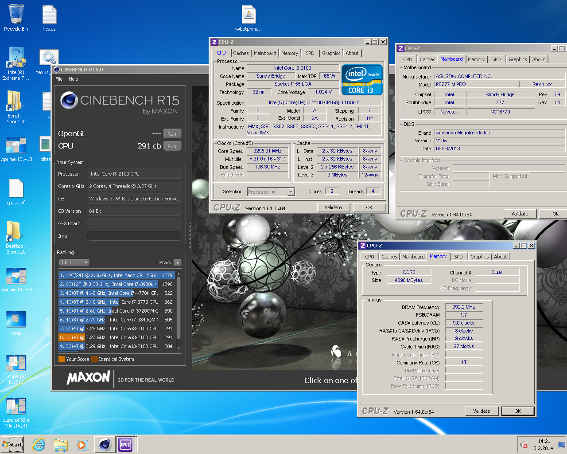Run the CPU benchmark
Image resolution: width=567 pixels, height=454 pixels.
pos(172,146)
